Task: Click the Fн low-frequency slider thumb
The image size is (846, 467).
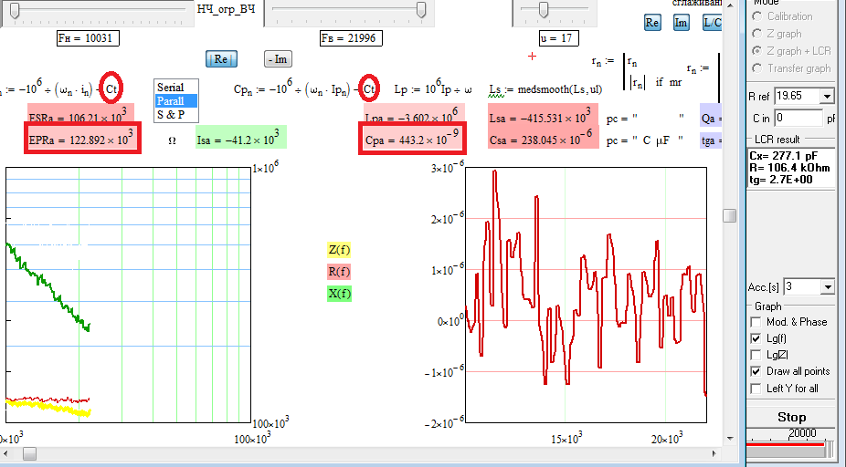Action: tap(16, 10)
